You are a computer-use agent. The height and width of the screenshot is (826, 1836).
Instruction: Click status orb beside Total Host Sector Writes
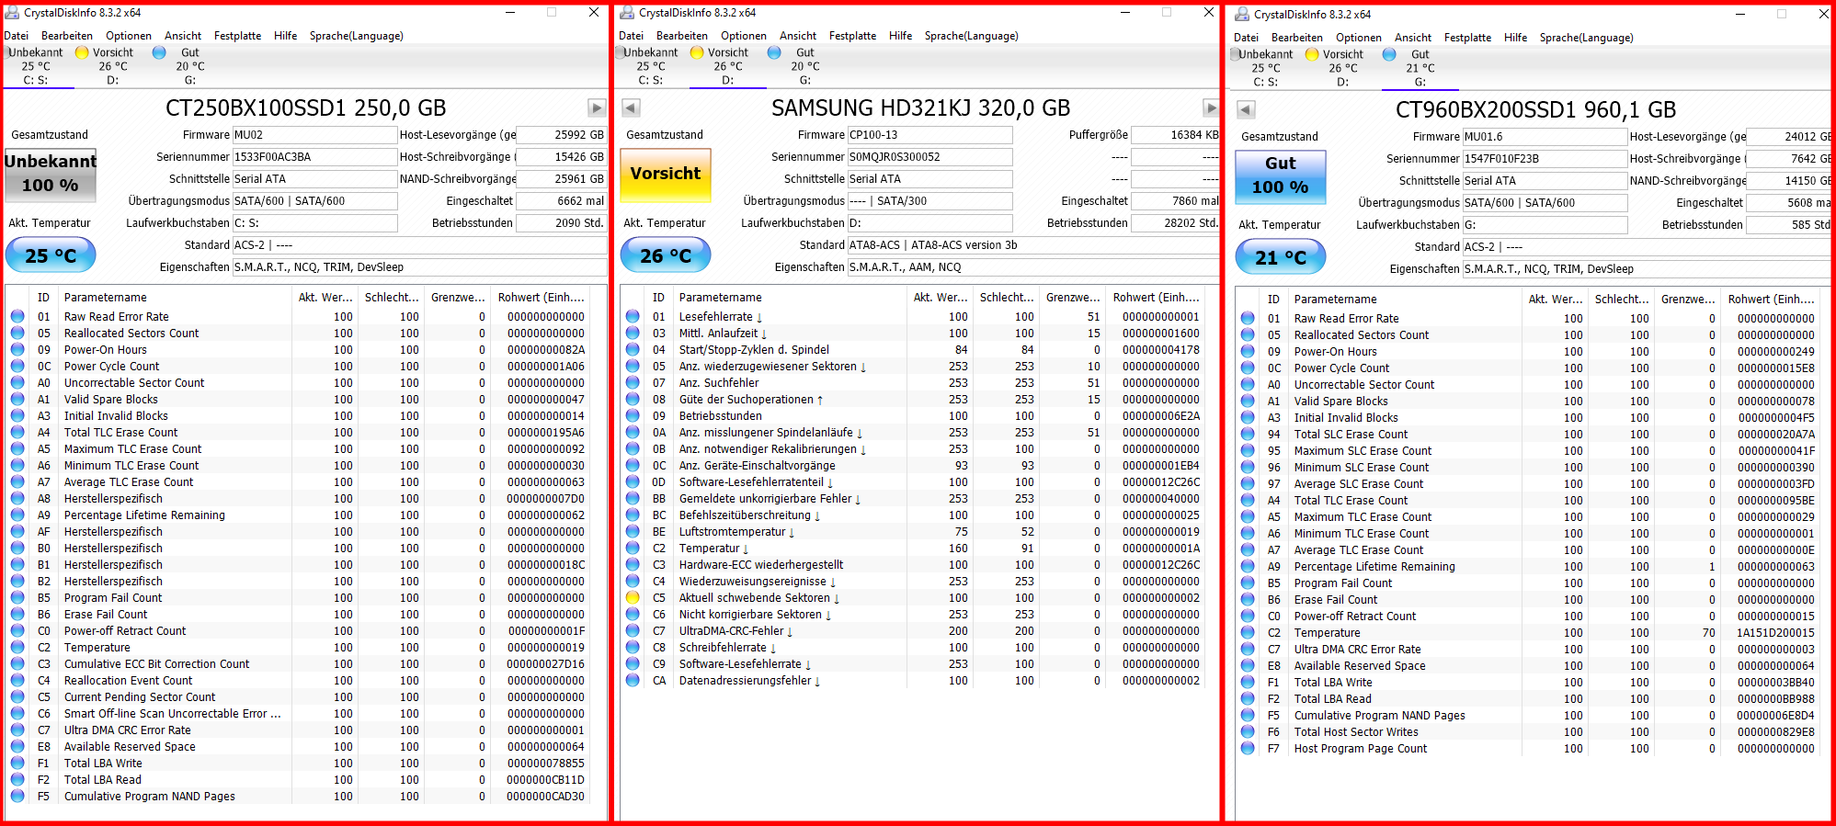[x=1248, y=731]
